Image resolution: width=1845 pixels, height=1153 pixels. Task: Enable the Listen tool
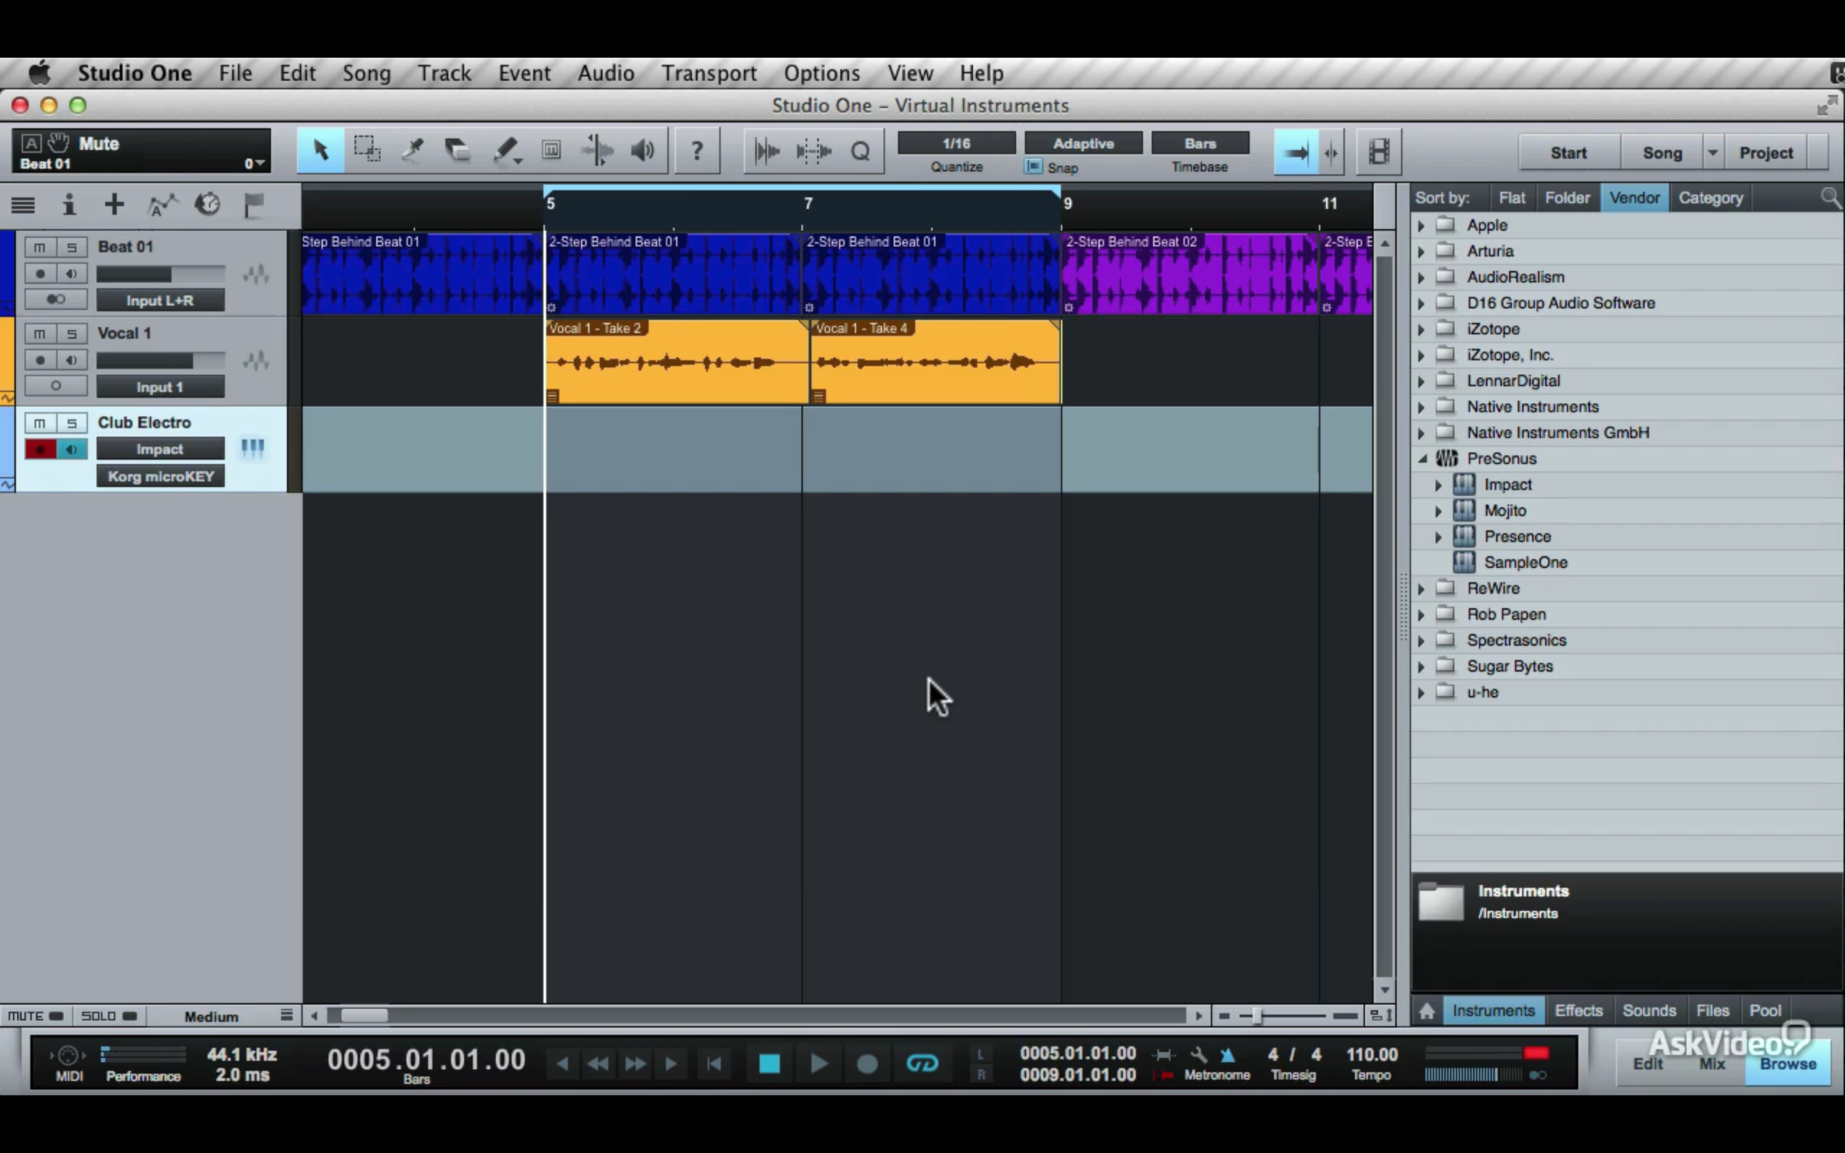tap(642, 150)
